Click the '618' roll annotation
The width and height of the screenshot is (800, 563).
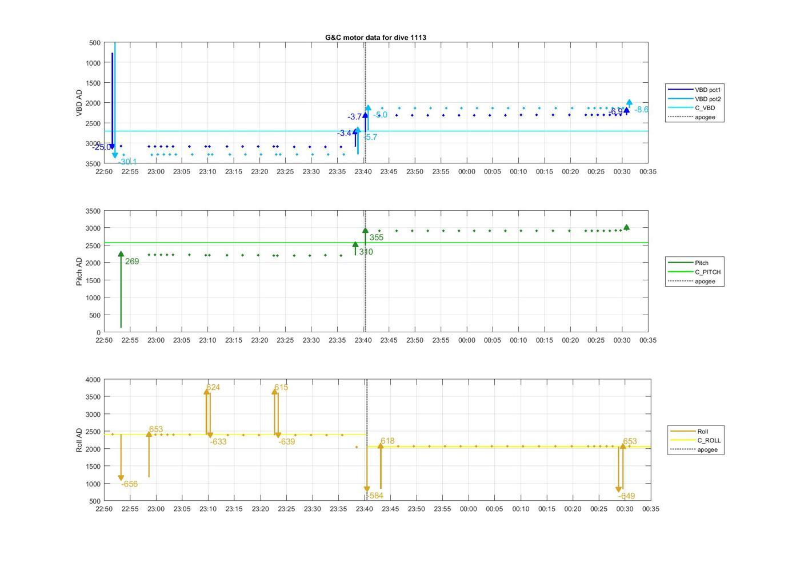[x=387, y=441]
